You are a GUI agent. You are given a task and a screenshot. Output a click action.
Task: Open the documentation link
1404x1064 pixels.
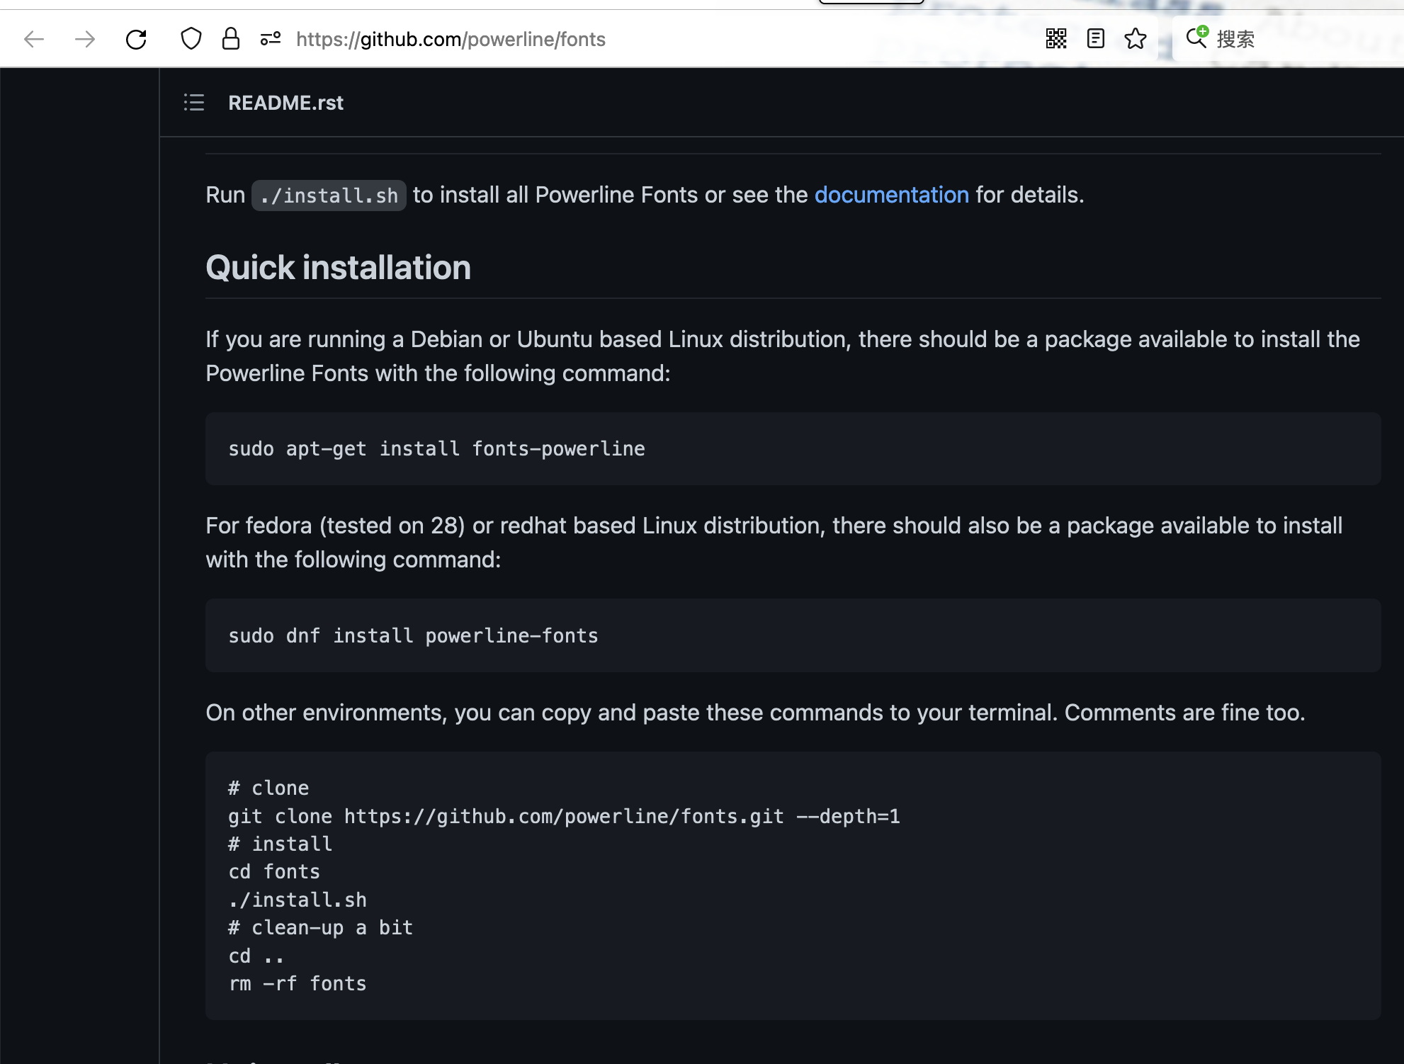tap(891, 195)
